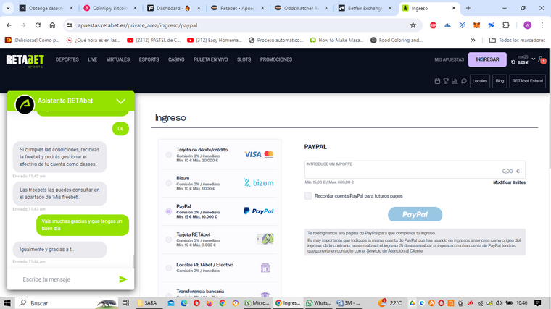Viewport: 551px width, 309px height.
Task: Click the blue PayPal payment button
Action: click(x=415, y=214)
